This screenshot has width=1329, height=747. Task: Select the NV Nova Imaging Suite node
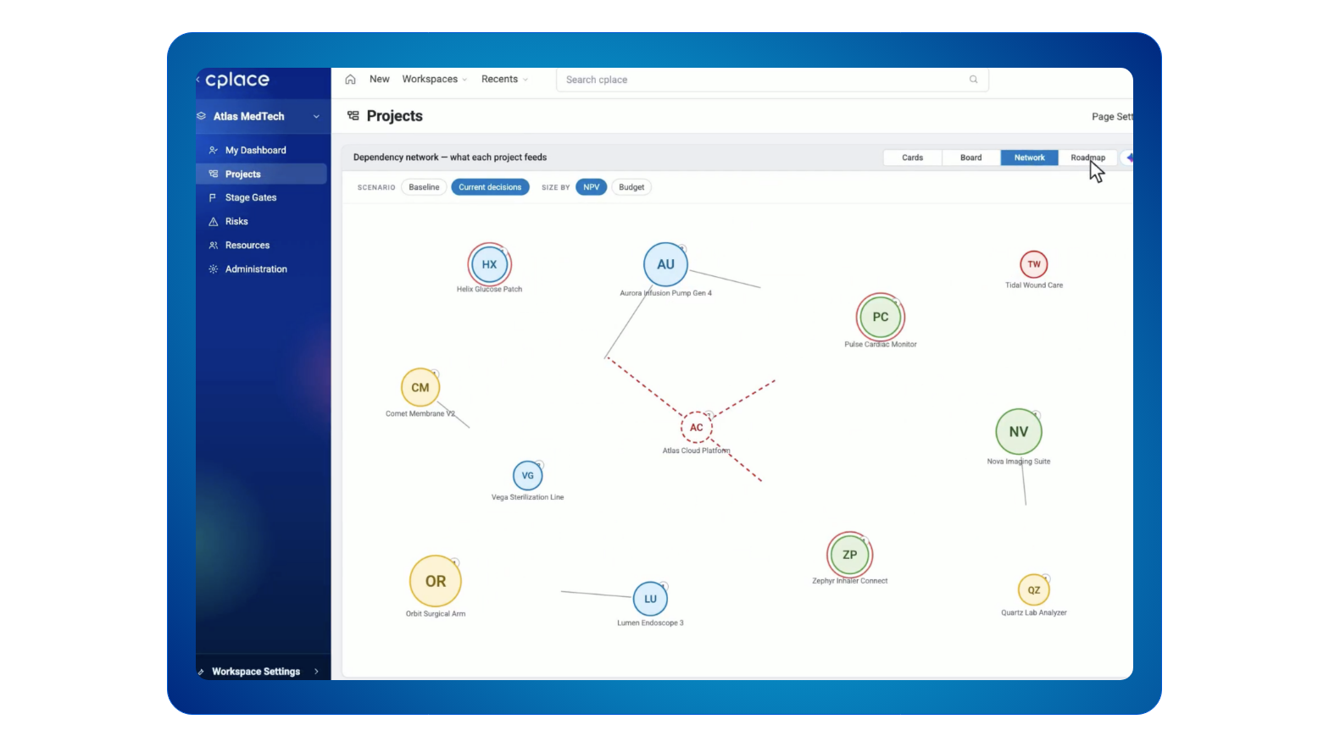point(1019,432)
